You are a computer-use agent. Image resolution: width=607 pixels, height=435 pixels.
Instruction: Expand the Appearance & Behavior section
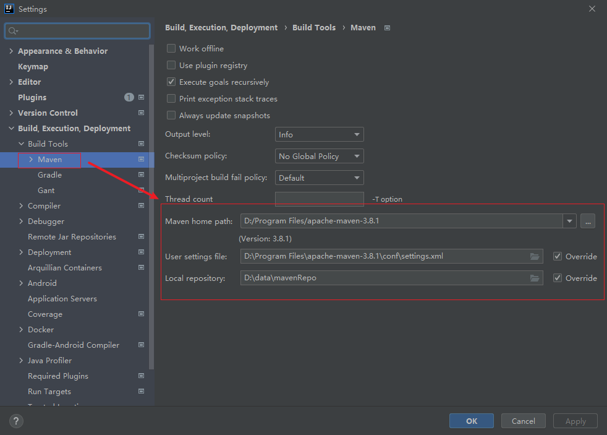11,51
